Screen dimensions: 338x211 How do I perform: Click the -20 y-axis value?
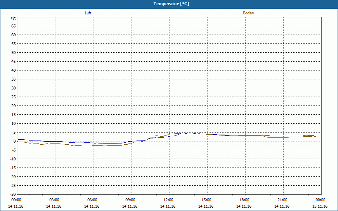coord(13,177)
